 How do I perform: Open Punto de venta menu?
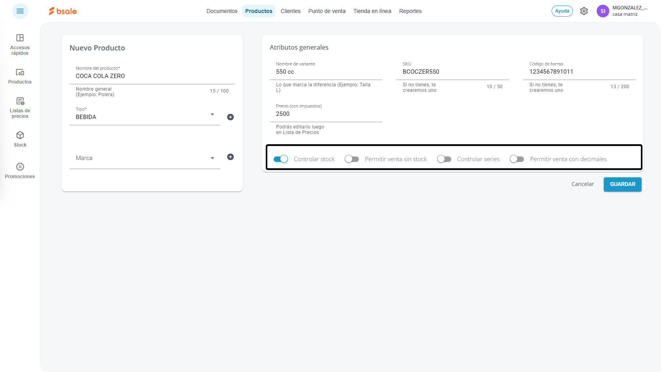point(327,11)
